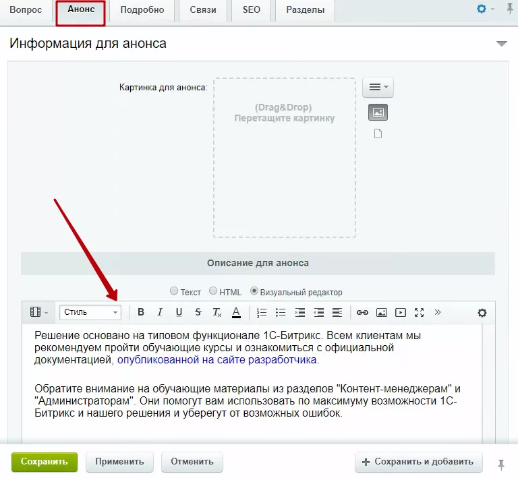518x480 pixels.
Task: Select the Текст radio button
Action: (174, 291)
